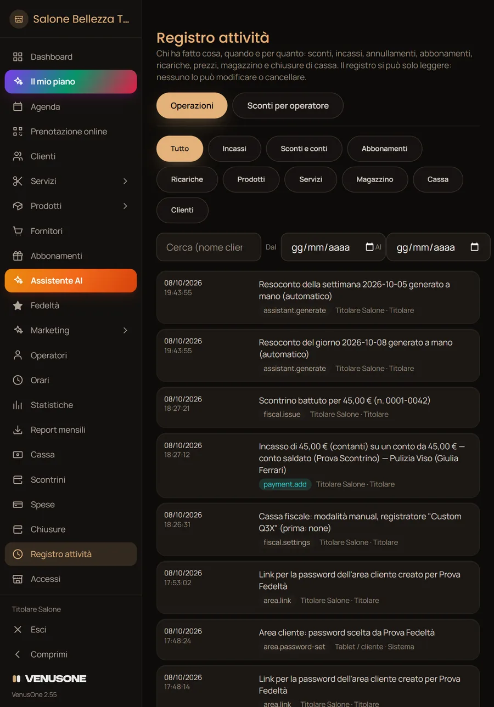This screenshot has height=707, width=494.
Task: Open Prenotazione online menu item
Action: coord(71,132)
